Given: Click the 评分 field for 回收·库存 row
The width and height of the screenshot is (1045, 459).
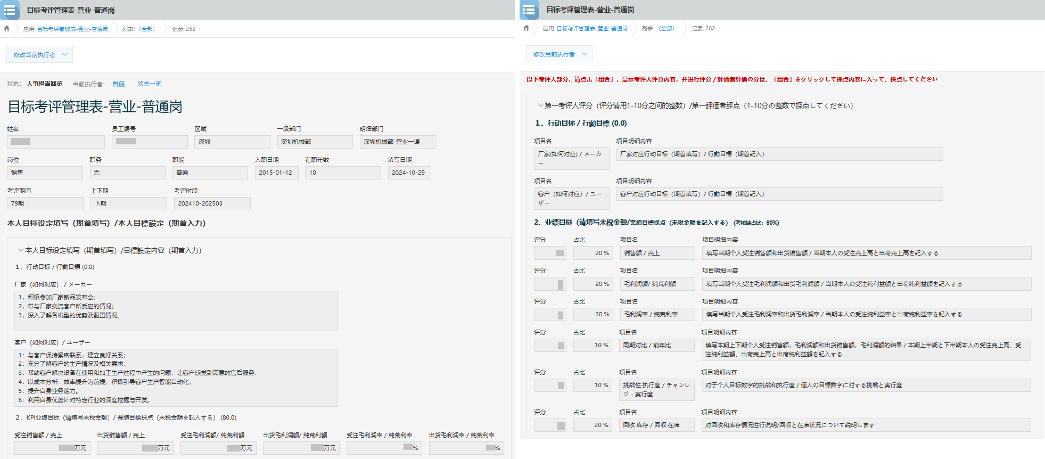Looking at the screenshot, I should 550,425.
